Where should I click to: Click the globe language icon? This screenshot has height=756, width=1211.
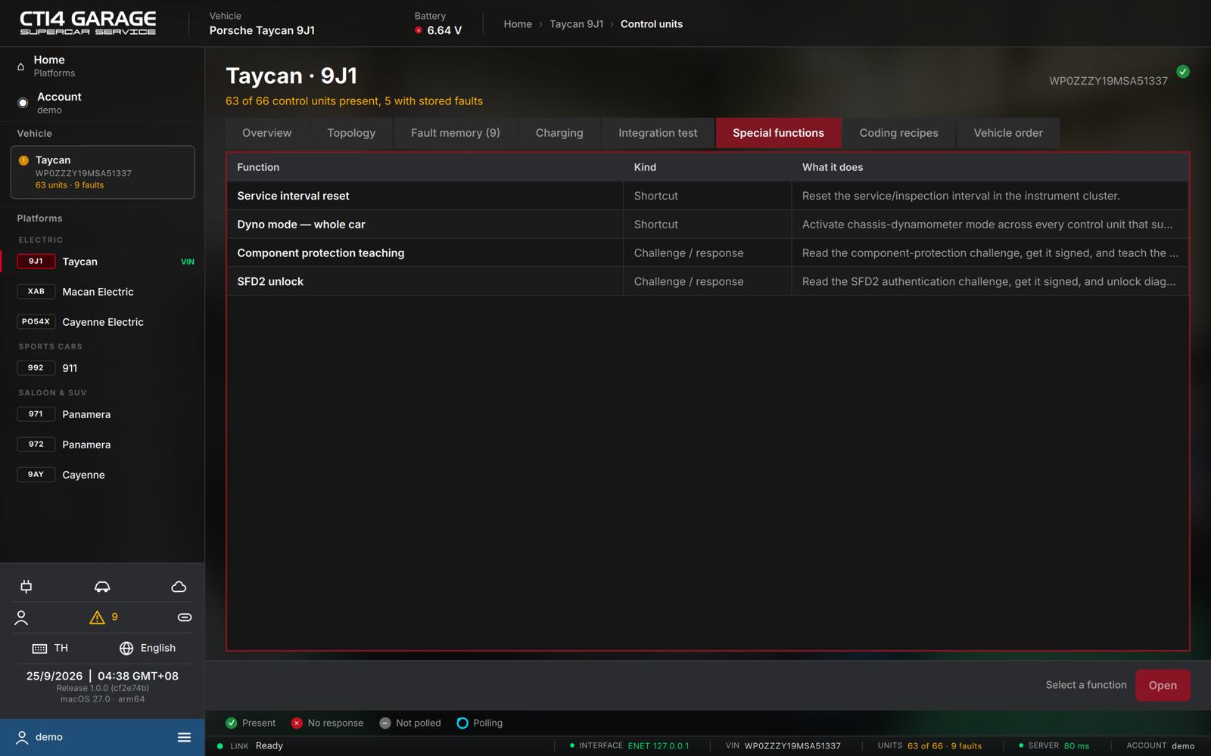[x=126, y=649]
